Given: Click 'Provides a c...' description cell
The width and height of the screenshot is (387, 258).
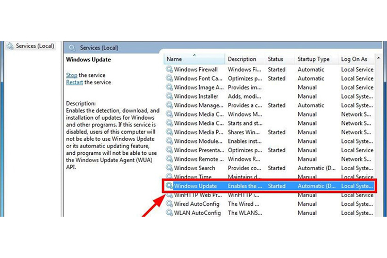Looking at the screenshot, I should coord(245,105).
